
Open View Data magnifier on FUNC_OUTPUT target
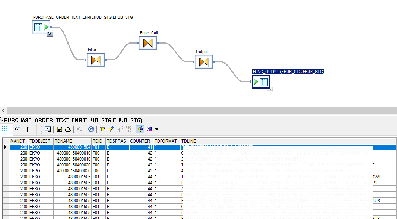click(270, 89)
